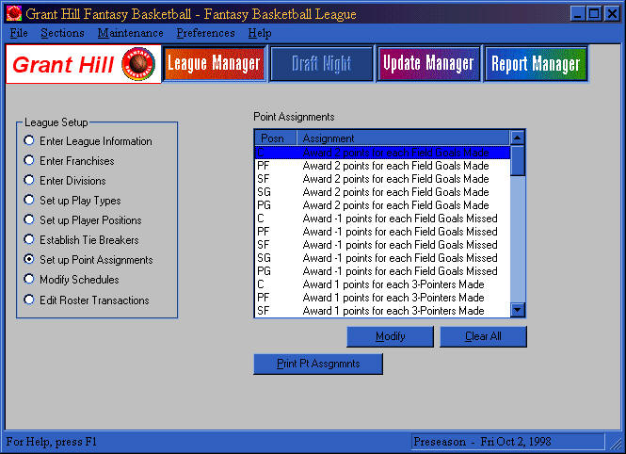Maximize the Fantasy Basketball window
This screenshot has height=454, width=626.
pyautogui.click(x=594, y=14)
